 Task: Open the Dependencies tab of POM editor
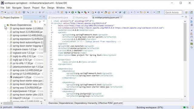point(66,103)
